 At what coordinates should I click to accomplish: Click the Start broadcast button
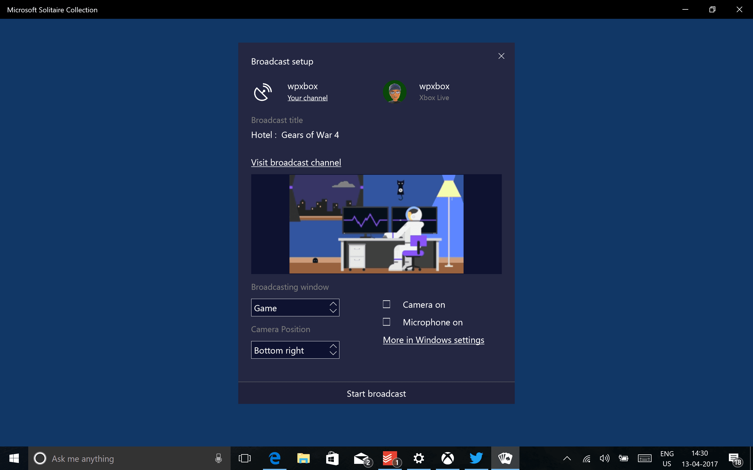(x=376, y=393)
